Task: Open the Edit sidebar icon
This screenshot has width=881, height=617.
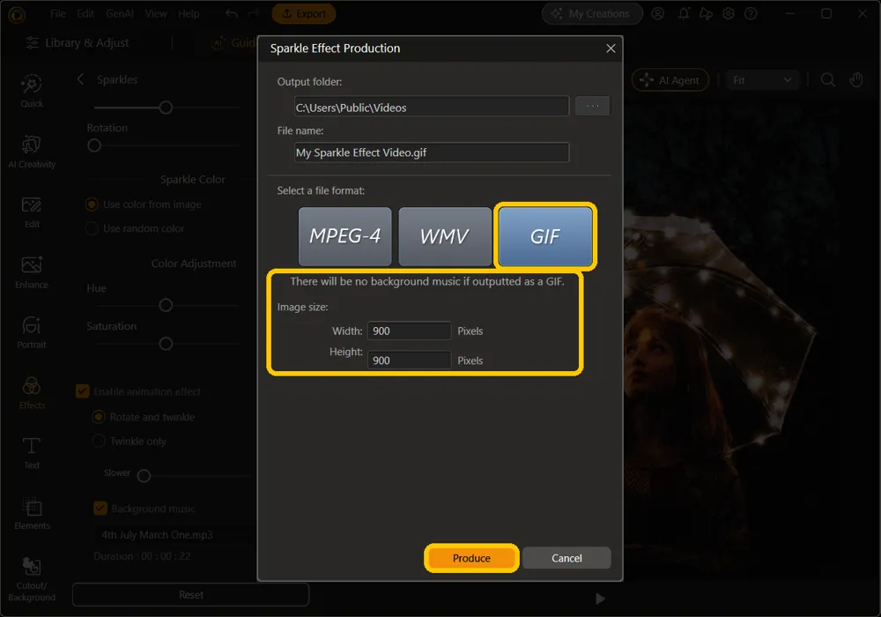Action: [32, 212]
